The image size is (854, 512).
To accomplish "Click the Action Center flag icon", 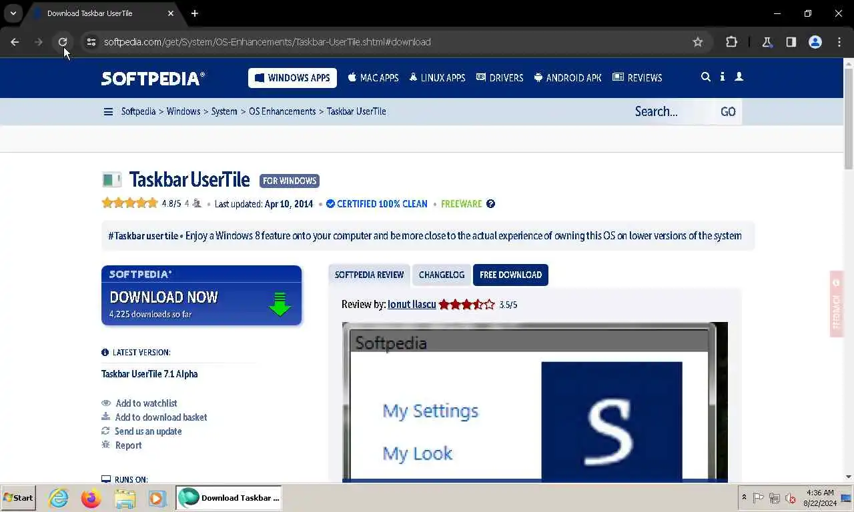I will [759, 498].
